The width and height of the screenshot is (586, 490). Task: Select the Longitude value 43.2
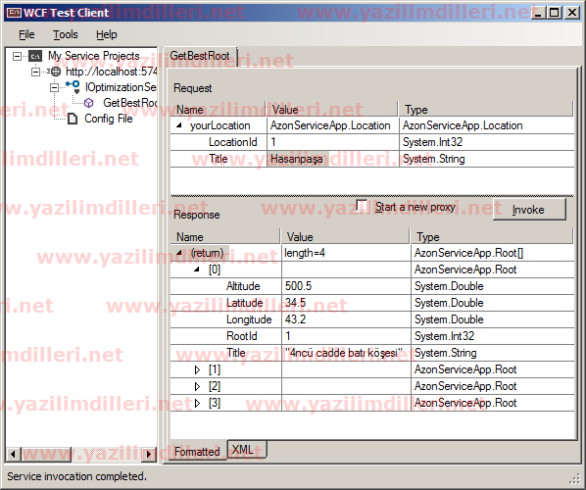click(346, 319)
